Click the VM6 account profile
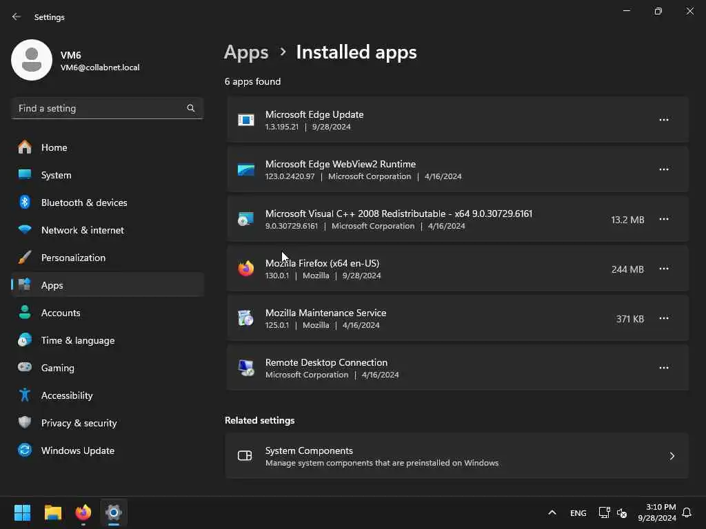This screenshot has width=706, height=529. [x=76, y=61]
